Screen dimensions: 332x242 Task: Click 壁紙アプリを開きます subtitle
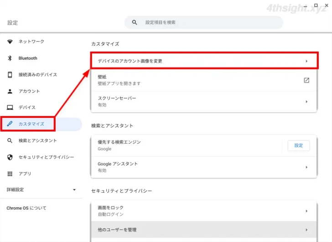tap(119, 84)
